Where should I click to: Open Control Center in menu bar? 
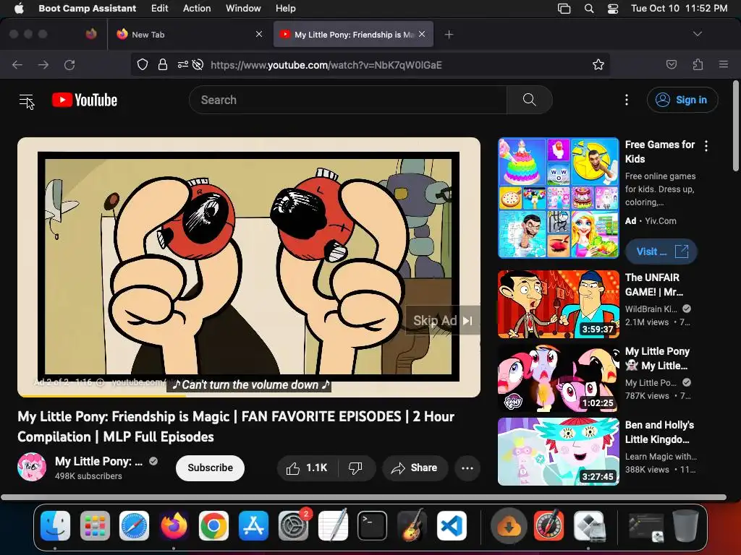click(613, 8)
